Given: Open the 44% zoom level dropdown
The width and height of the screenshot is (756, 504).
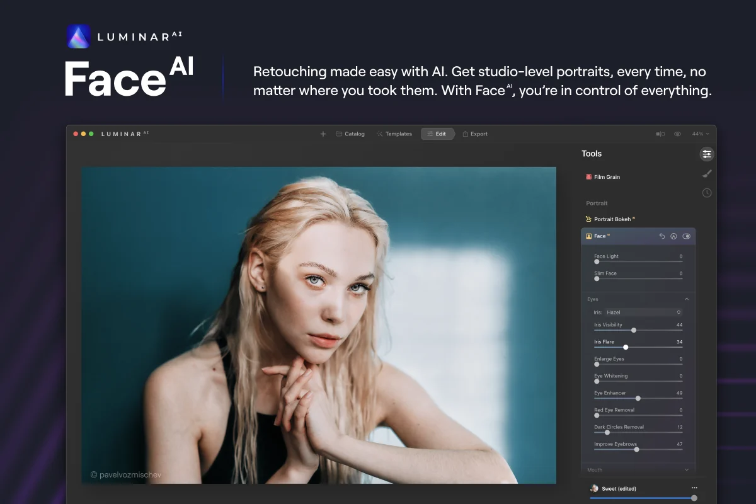Looking at the screenshot, I should [701, 134].
